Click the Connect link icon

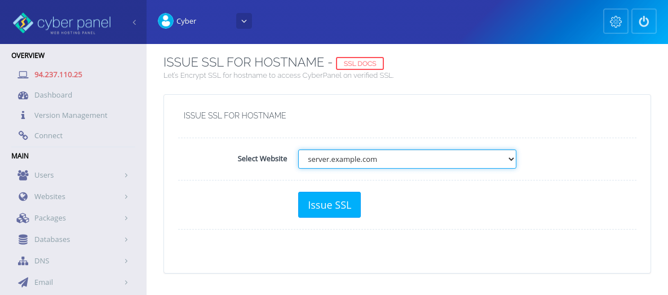point(23,135)
